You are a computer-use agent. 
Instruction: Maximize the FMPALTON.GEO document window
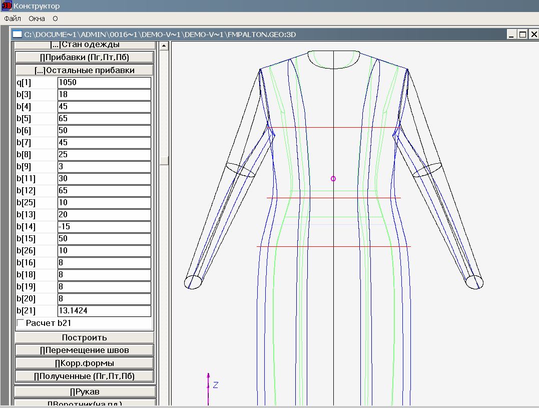(x=522, y=35)
